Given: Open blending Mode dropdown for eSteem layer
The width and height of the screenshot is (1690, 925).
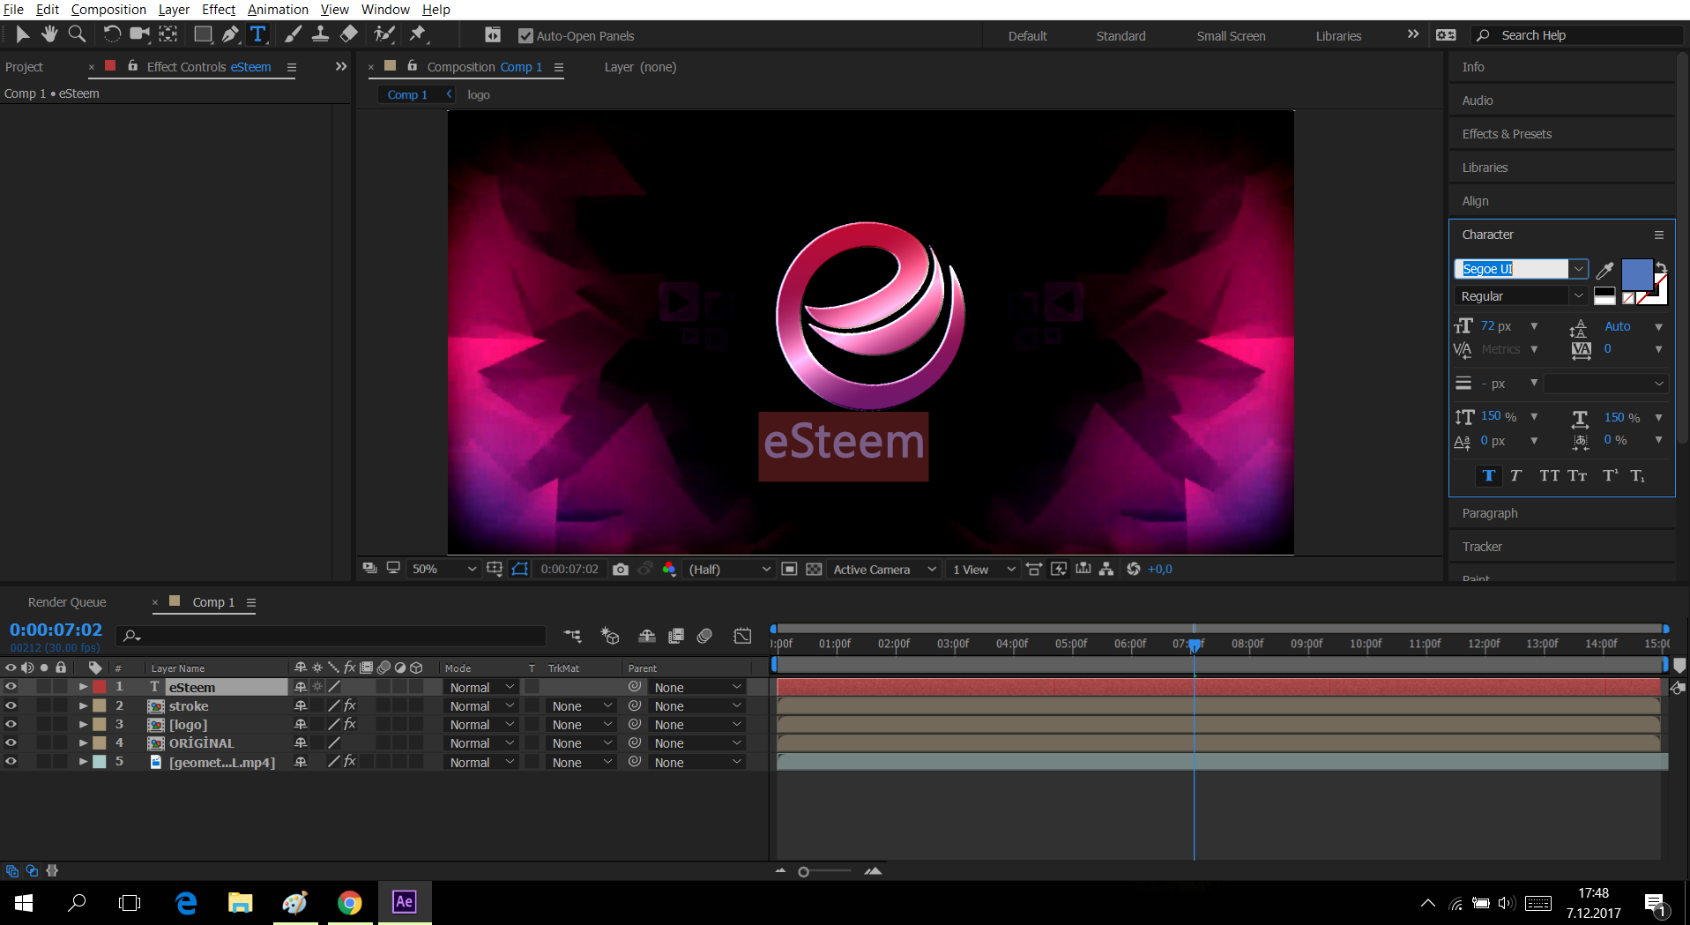Looking at the screenshot, I should point(481,687).
